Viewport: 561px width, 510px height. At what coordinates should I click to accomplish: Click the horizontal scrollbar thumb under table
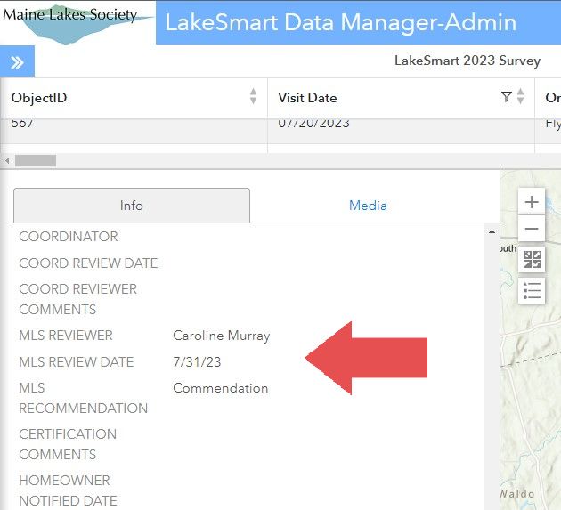36,161
